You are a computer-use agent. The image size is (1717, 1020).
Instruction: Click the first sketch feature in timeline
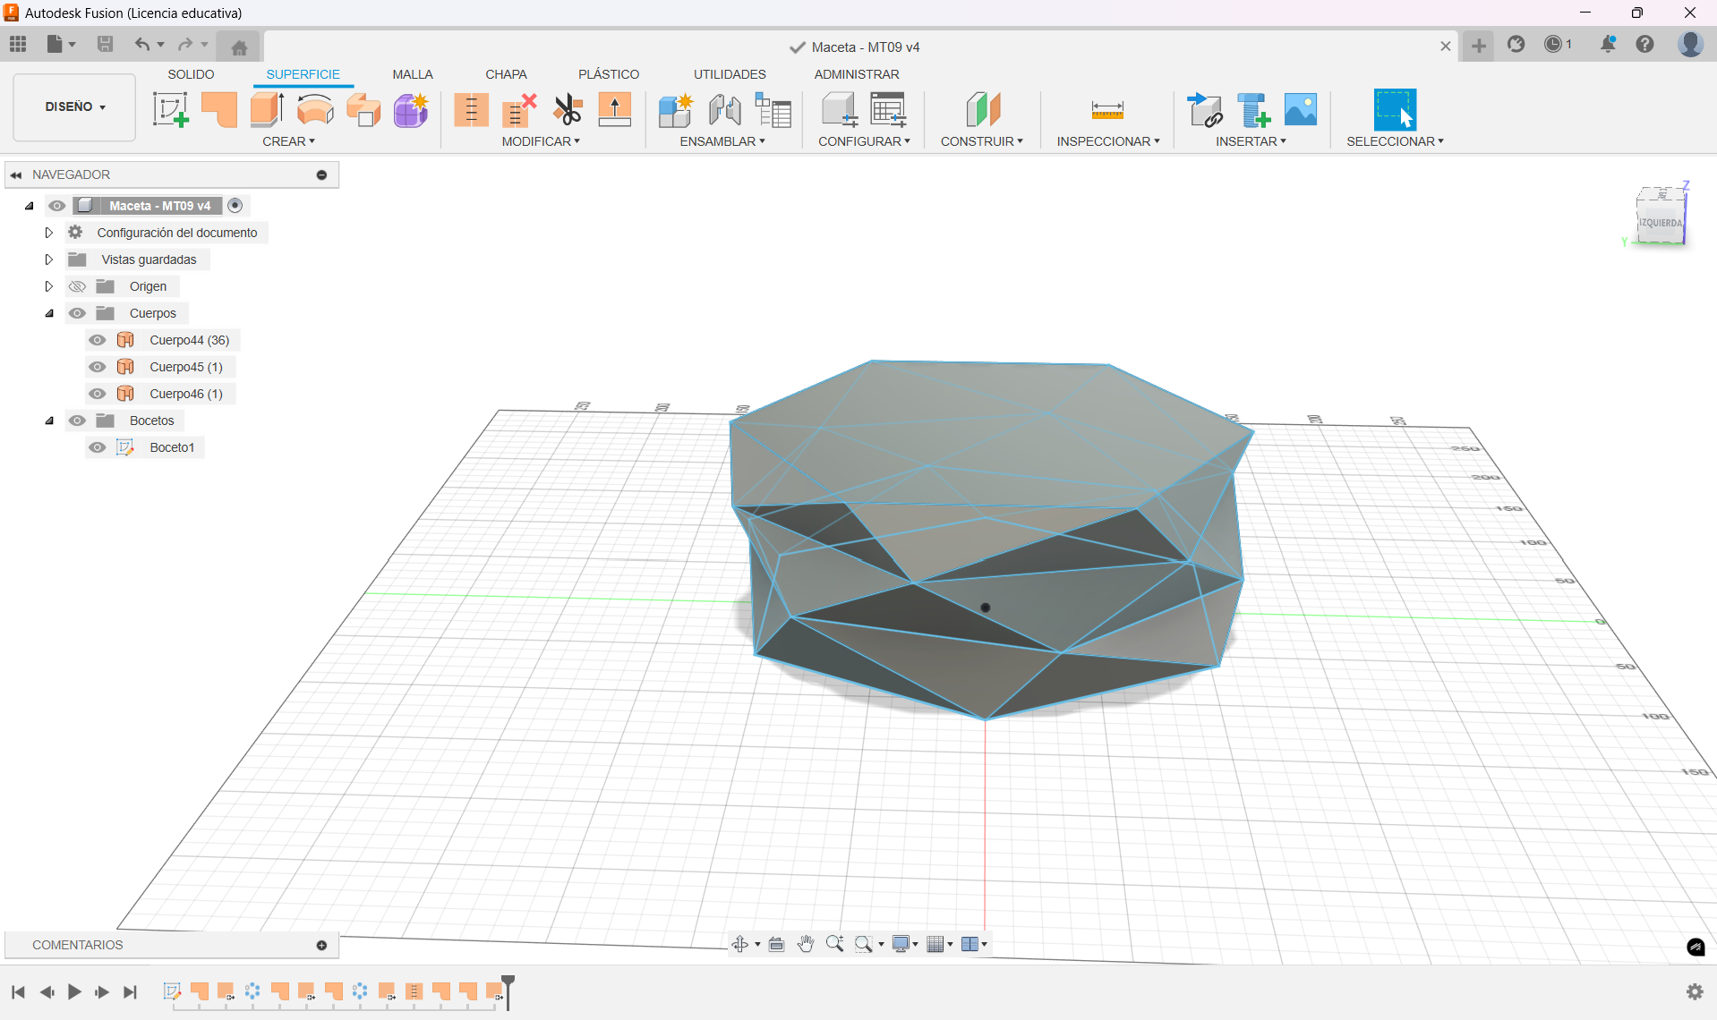pyautogui.click(x=173, y=991)
